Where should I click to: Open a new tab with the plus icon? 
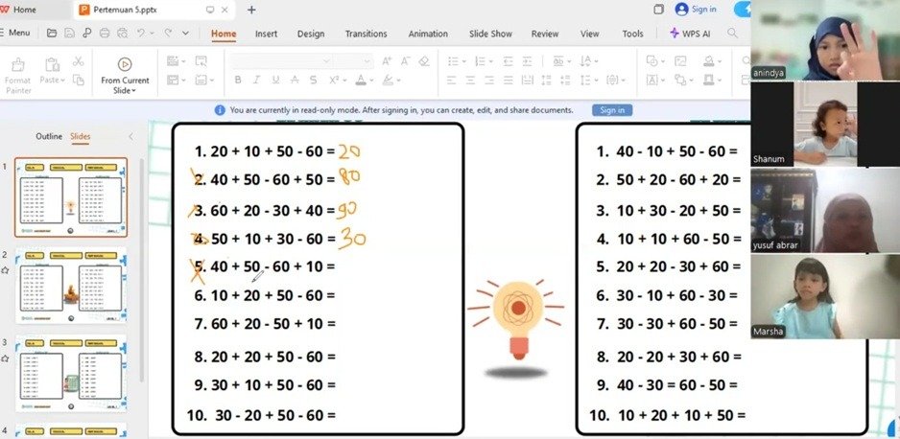251,10
